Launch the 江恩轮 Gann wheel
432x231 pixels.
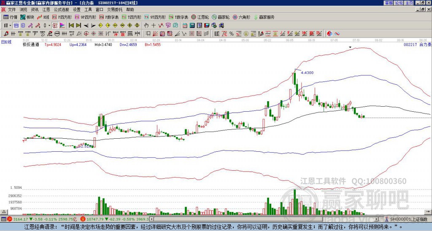(200, 17)
